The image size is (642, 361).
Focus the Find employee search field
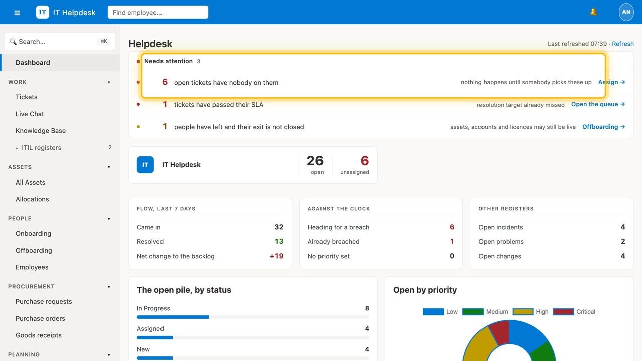pos(158,12)
